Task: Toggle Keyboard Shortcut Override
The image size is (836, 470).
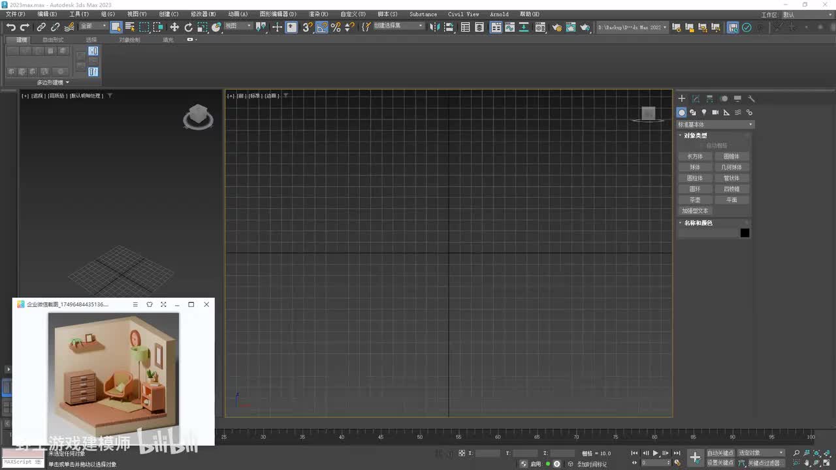Action: coord(291,27)
